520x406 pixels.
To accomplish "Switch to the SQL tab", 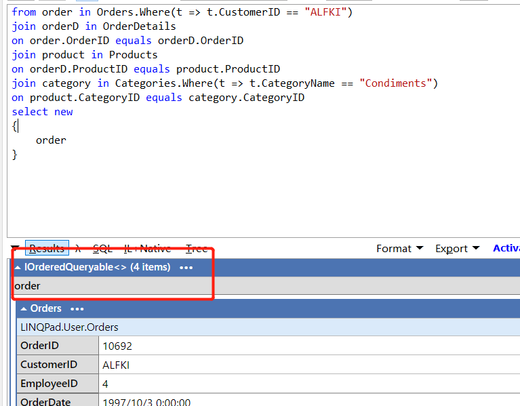I will [102, 248].
